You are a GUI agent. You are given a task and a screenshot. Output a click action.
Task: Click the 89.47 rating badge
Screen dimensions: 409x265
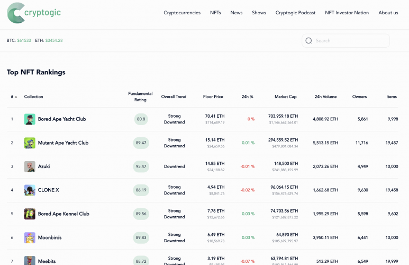click(x=141, y=143)
